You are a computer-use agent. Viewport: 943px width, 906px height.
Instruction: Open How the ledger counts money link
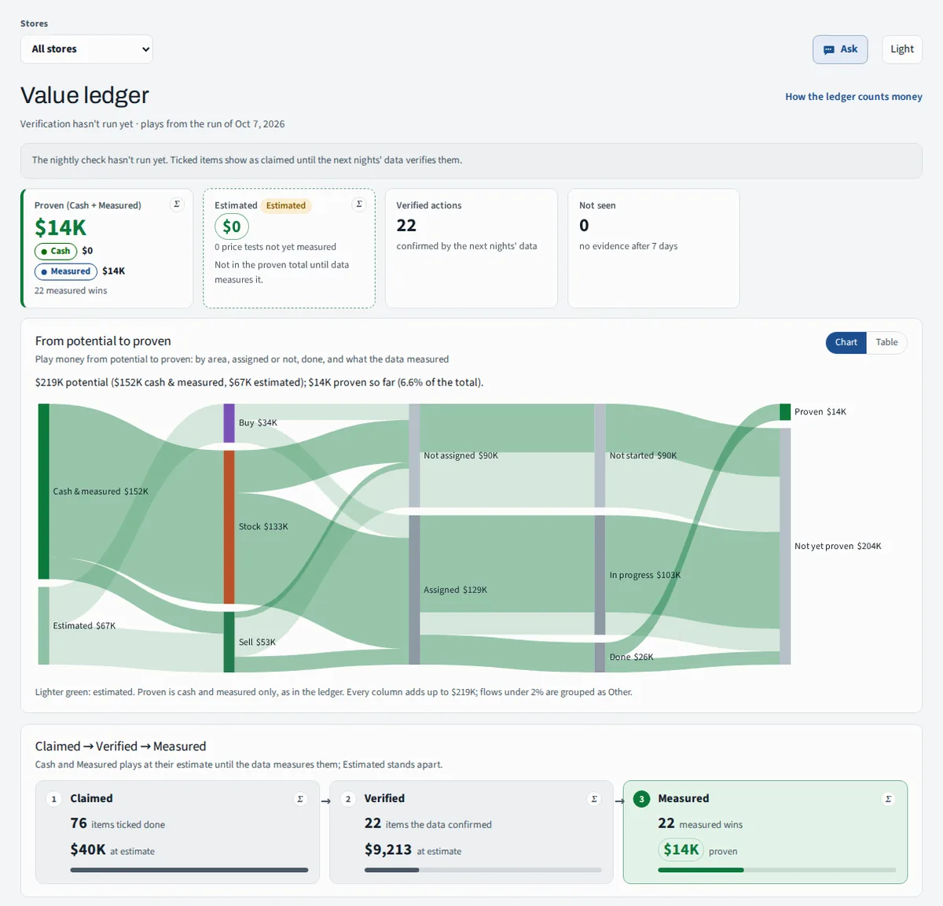(853, 97)
